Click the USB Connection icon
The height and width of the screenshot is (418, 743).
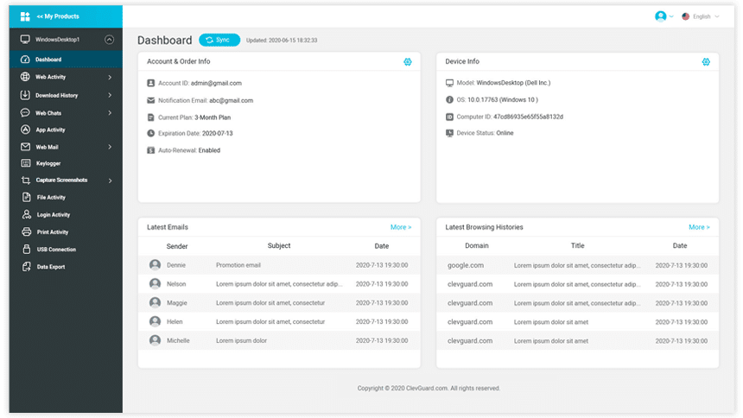(x=27, y=249)
